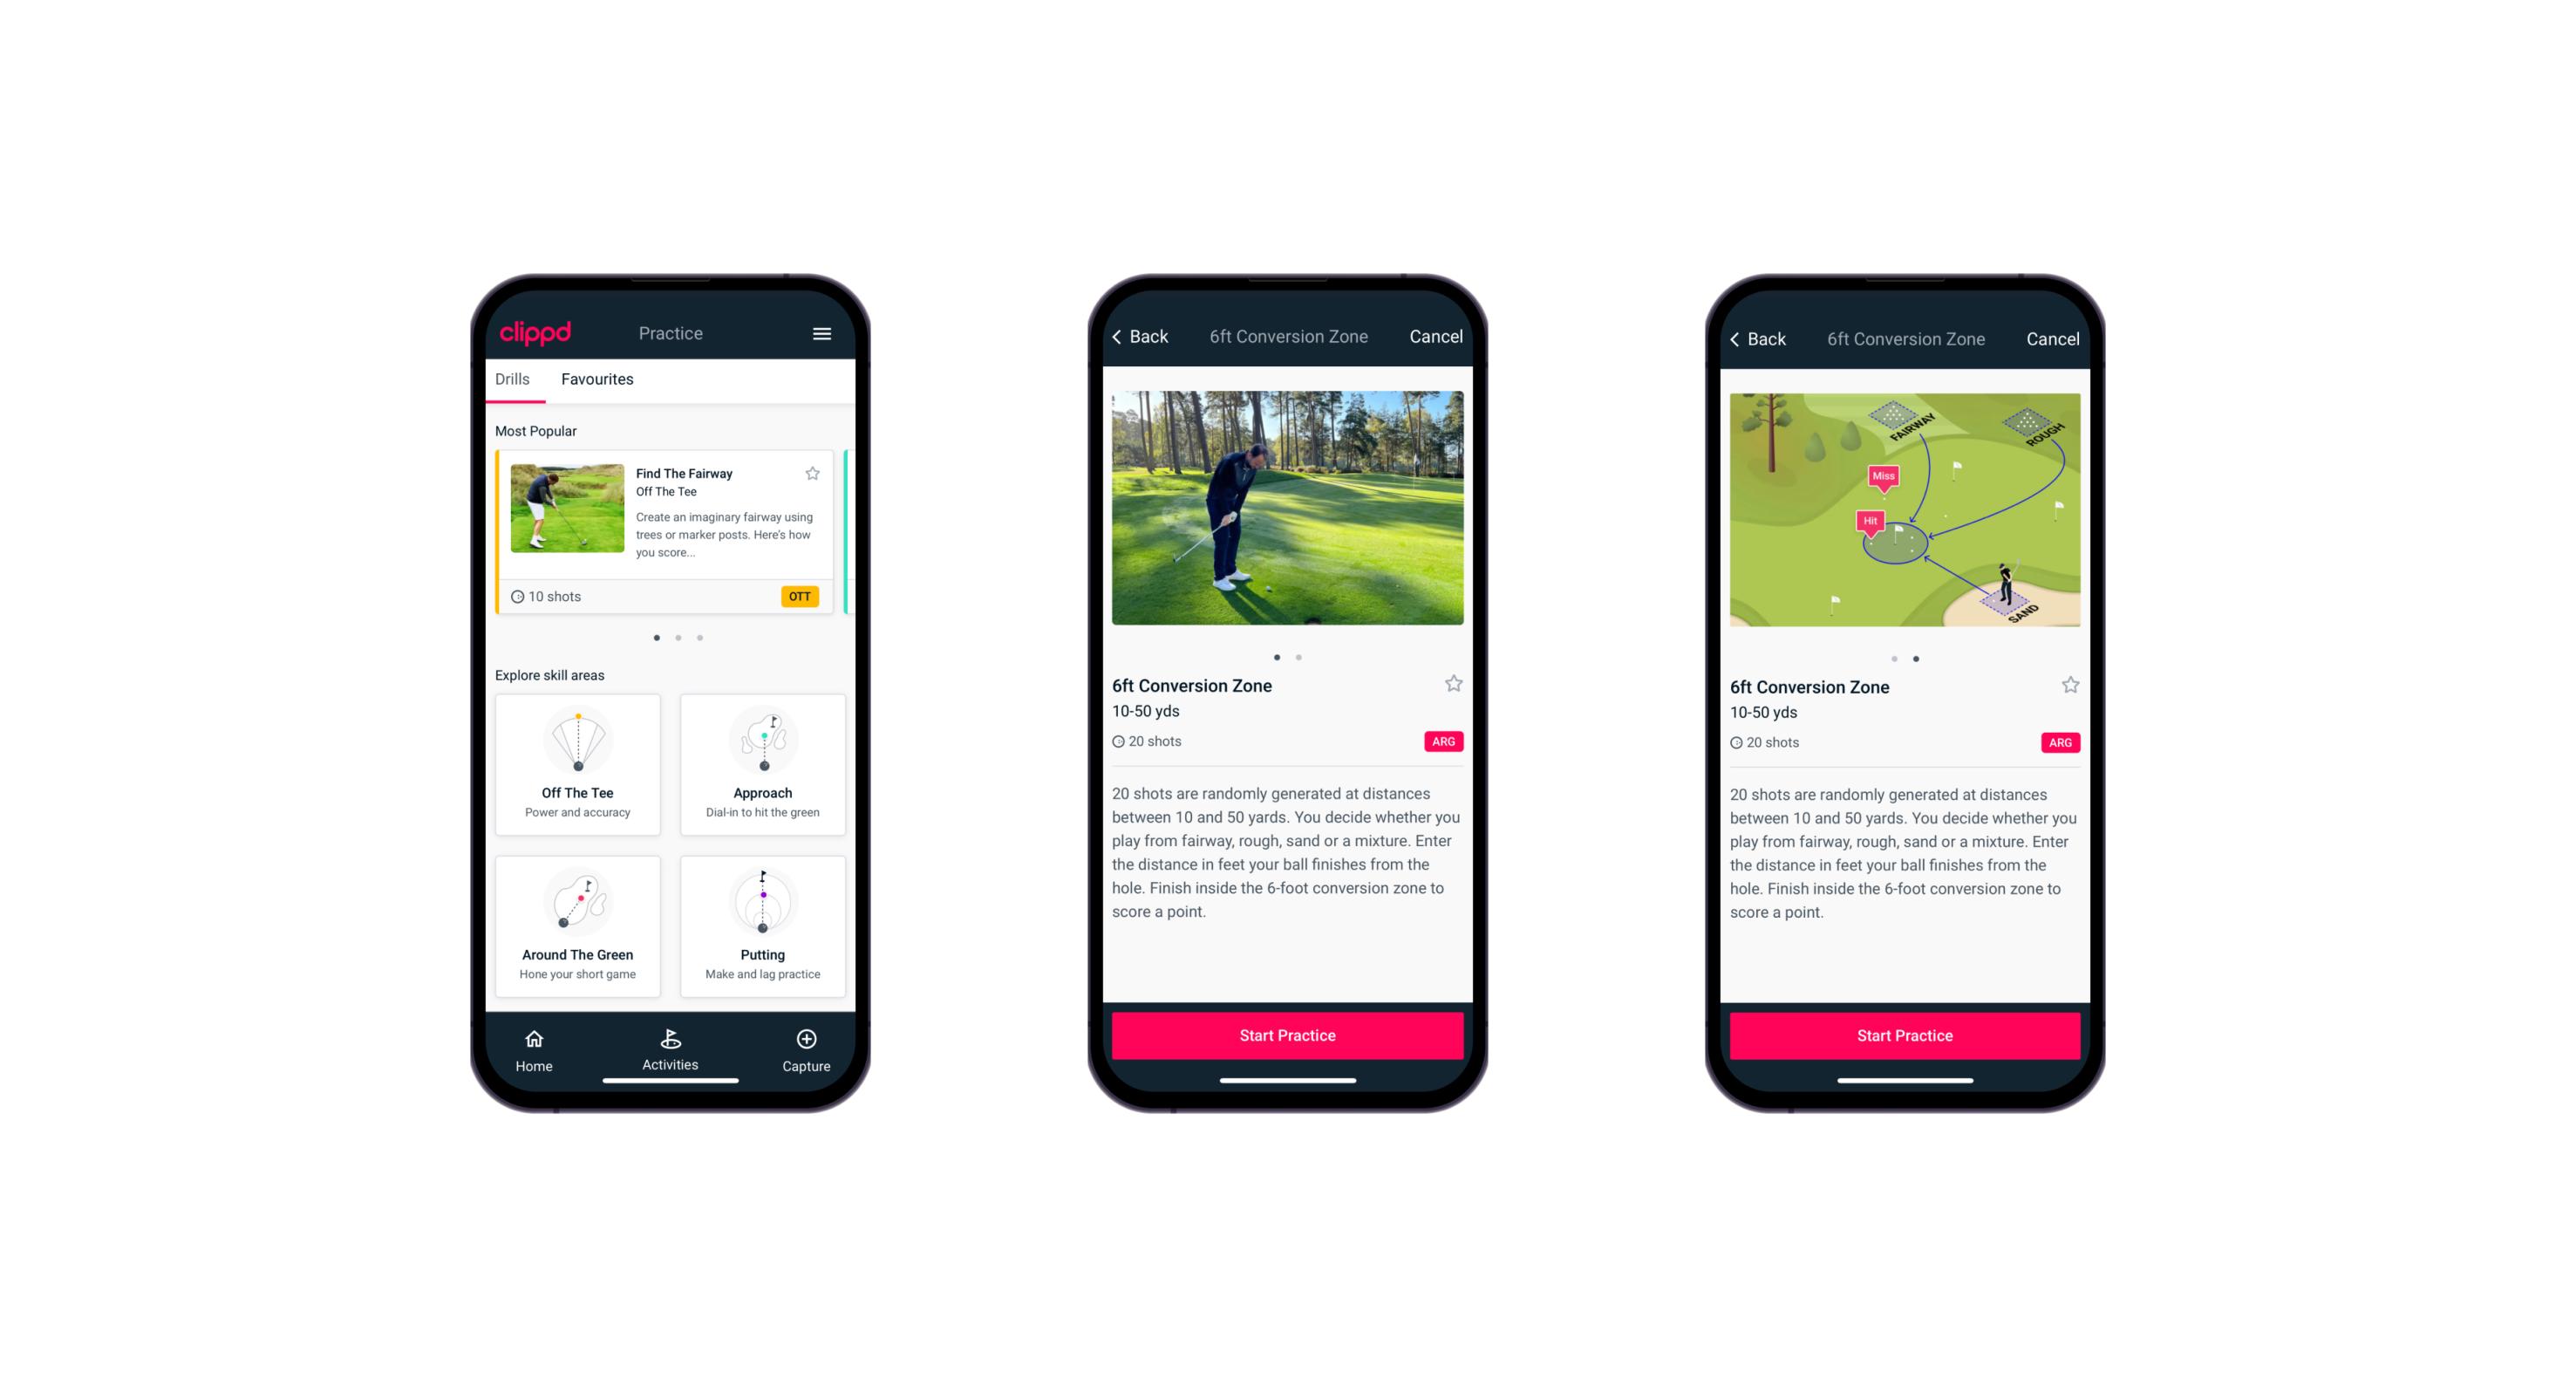Tap the ARG skill tag icon
The height and width of the screenshot is (1387, 2576).
pyautogui.click(x=1442, y=741)
